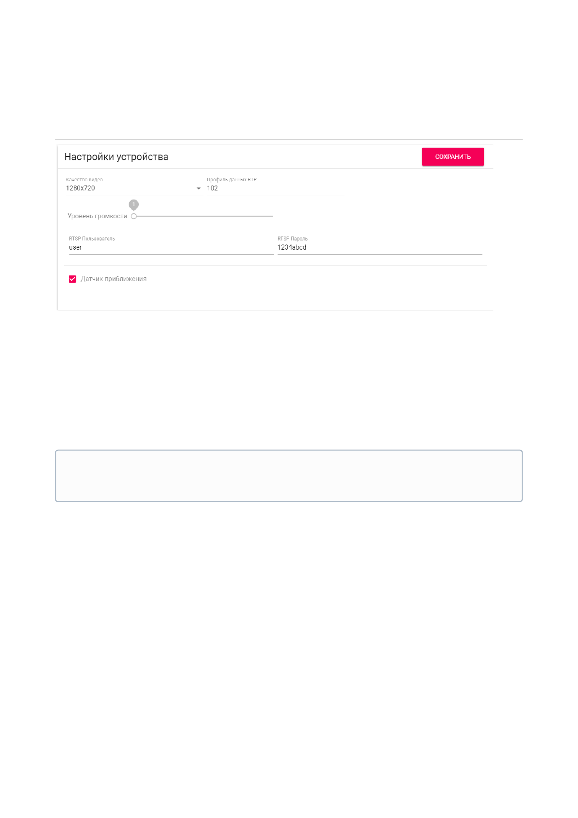Screen dimensions: 578x818
Task: Click the Качество видео field label
Action: click(84, 180)
